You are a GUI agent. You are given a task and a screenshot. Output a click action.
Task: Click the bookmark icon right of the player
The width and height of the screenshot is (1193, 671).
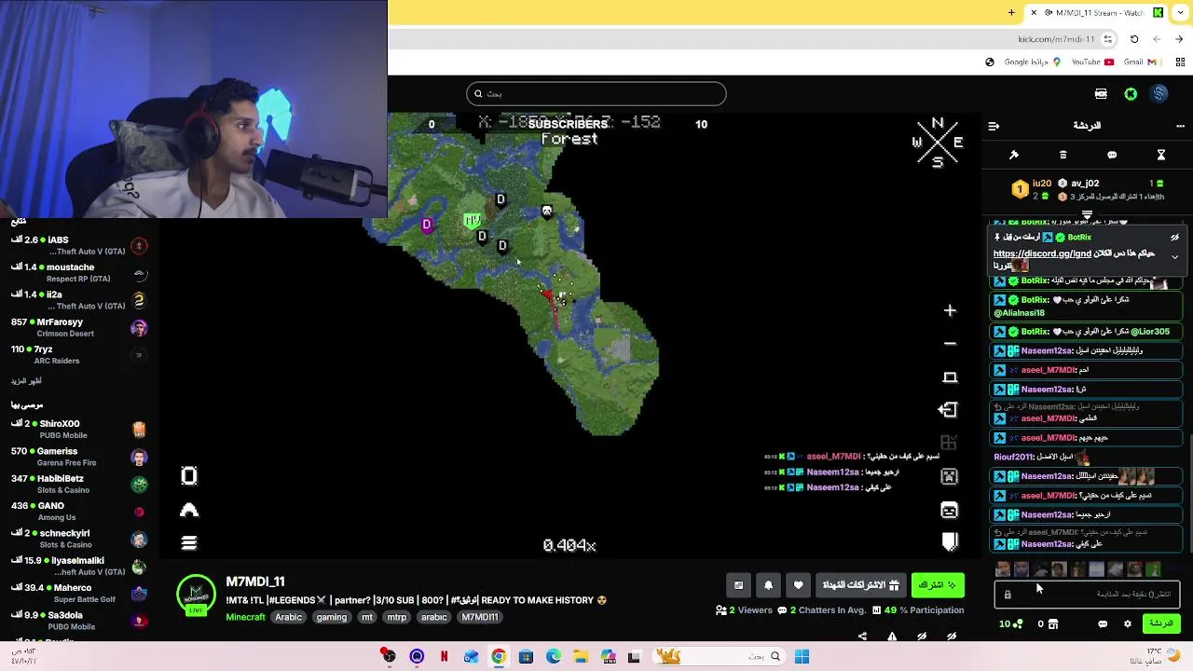(x=950, y=541)
